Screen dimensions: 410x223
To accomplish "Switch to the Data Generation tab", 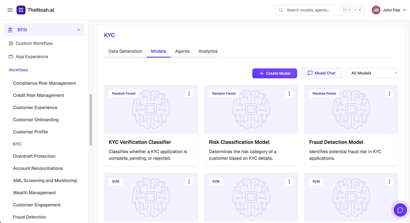I will 125,51.
